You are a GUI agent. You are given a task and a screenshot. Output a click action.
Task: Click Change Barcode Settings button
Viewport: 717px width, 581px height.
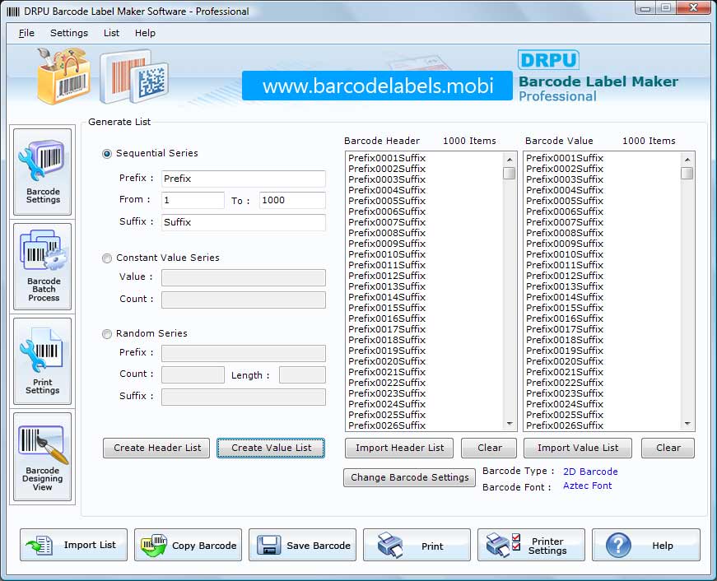409,477
